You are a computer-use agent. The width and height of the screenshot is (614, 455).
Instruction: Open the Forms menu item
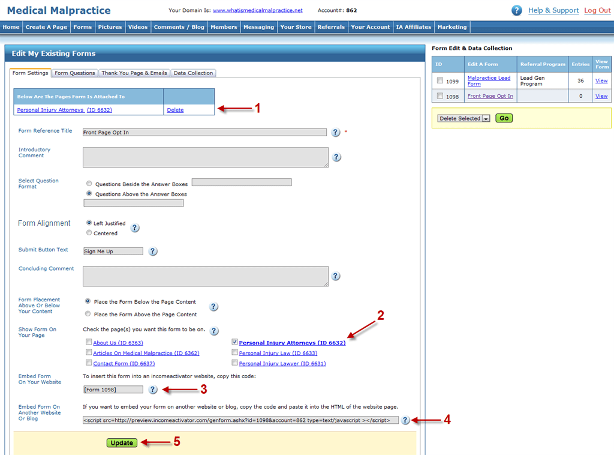[83, 27]
